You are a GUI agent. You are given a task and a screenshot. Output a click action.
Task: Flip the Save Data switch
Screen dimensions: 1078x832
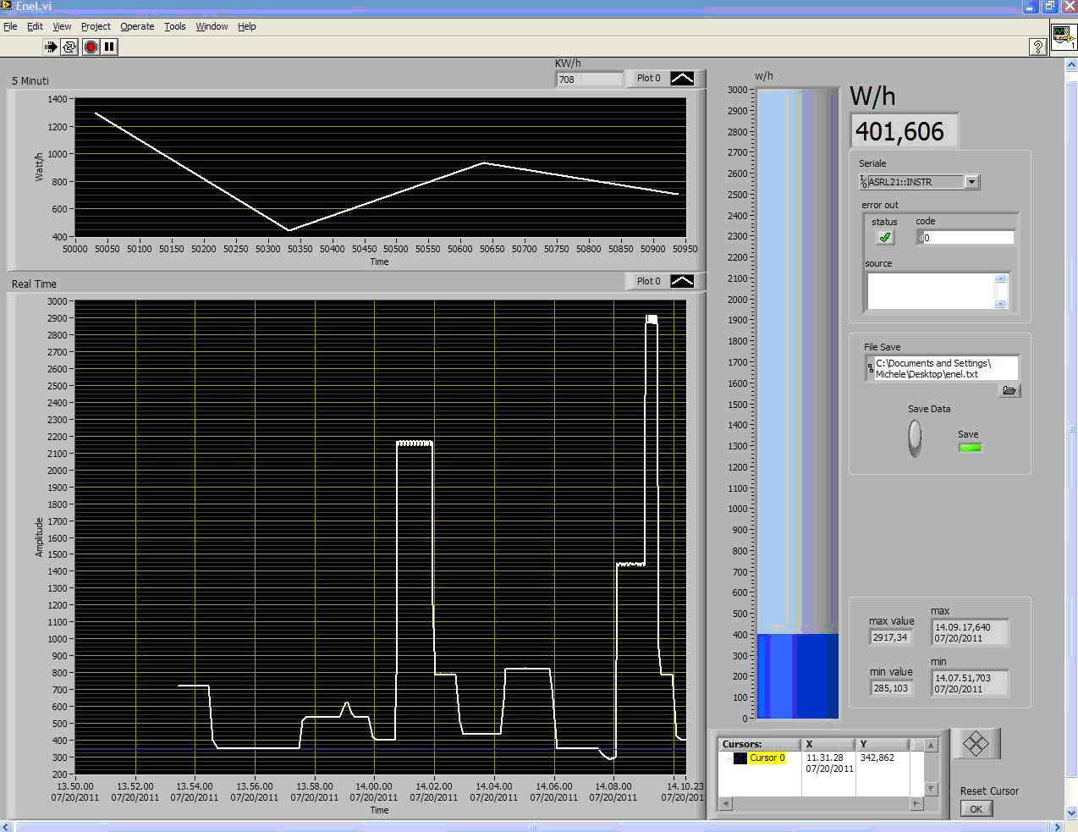click(915, 438)
